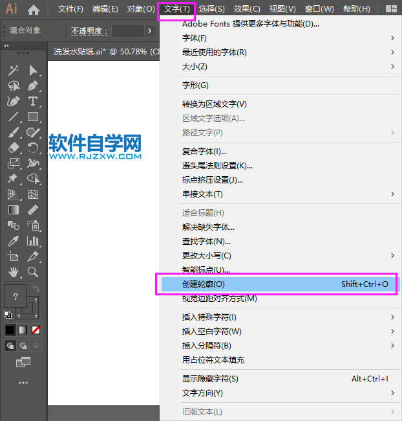Image resolution: width=402 pixels, height=421 pixels.
Task: Select the Puppet Warp pin tool
Action: pos(14,179)
